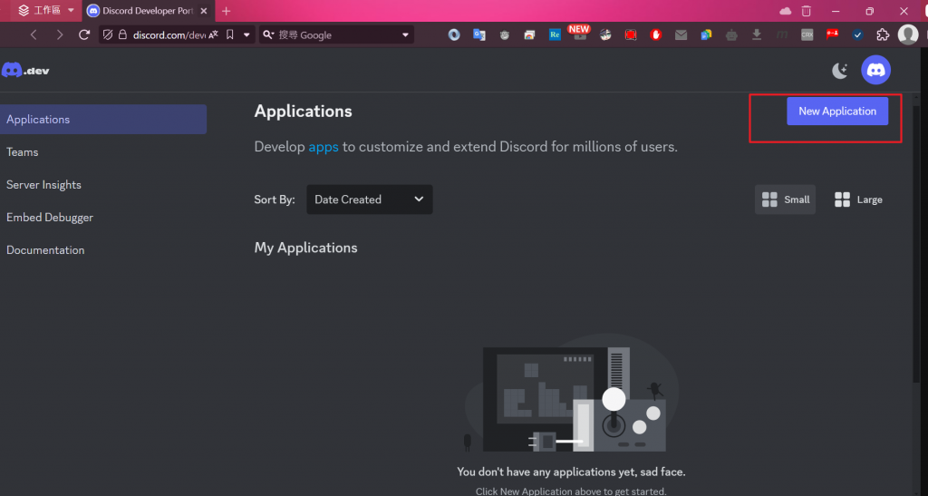Go to Teams in the sidebar

[x=23, y=152]
